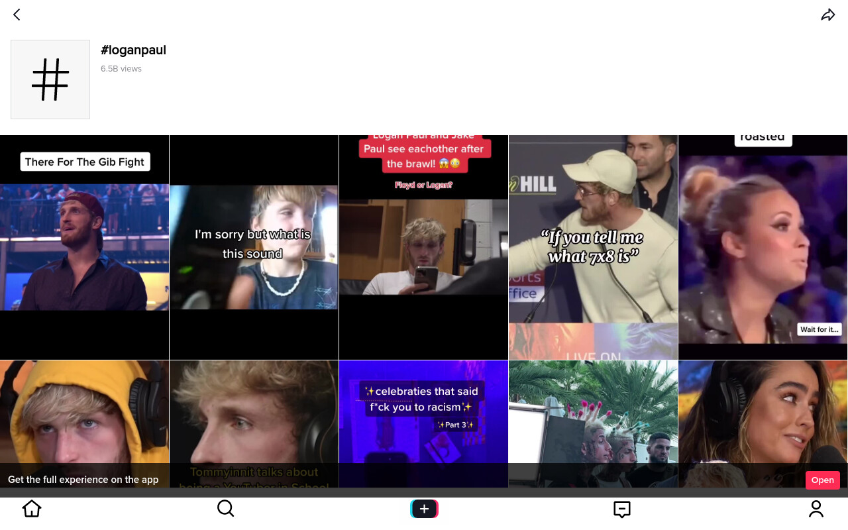Open the Search magnifier icon
This screenshot has height=530, width=848.
(x=226, y=509)
